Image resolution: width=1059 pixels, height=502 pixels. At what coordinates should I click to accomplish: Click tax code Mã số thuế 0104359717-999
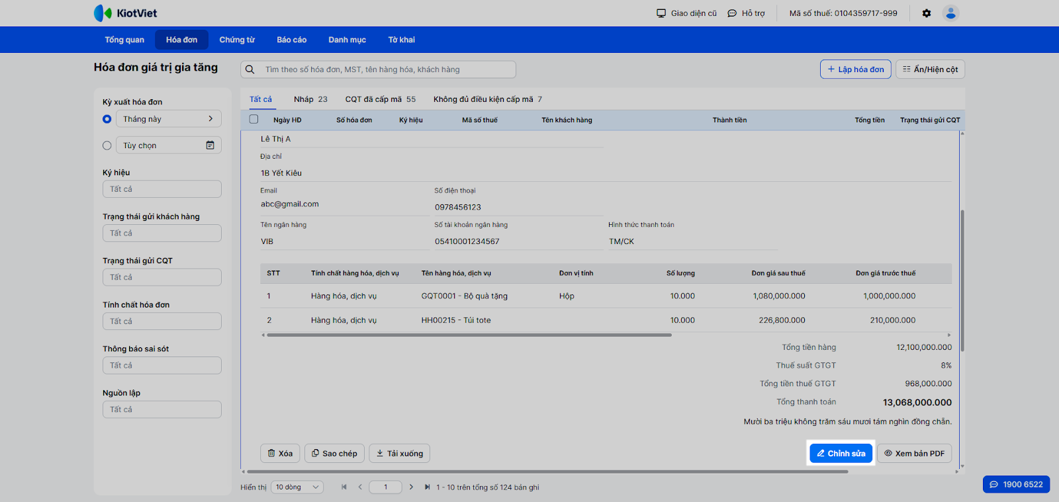pos(843,13)
